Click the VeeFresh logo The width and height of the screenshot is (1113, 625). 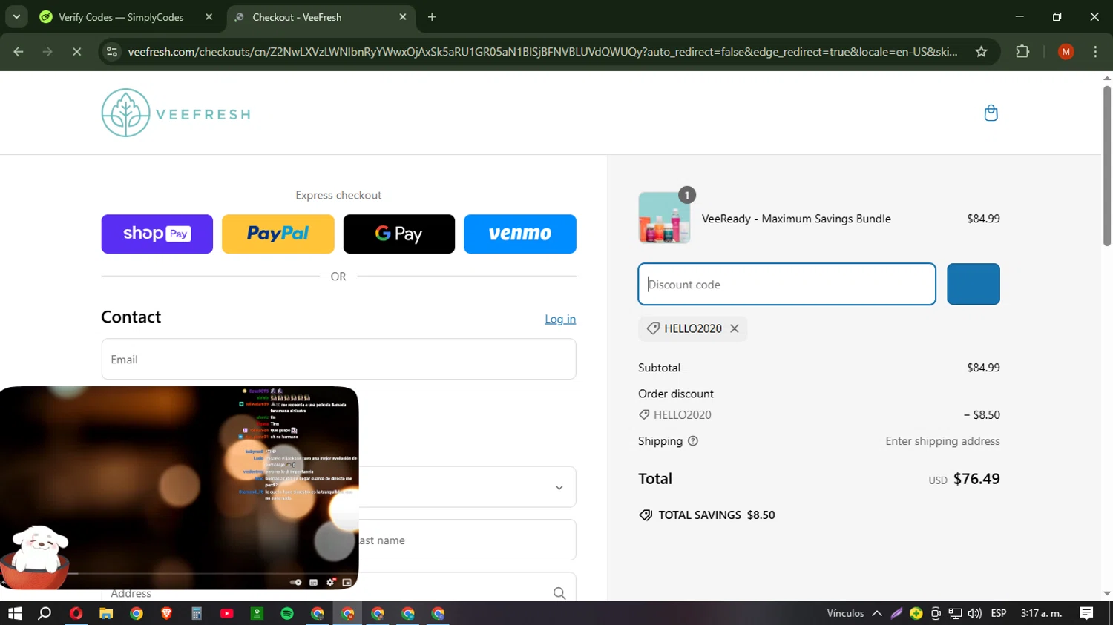[176, 113]
